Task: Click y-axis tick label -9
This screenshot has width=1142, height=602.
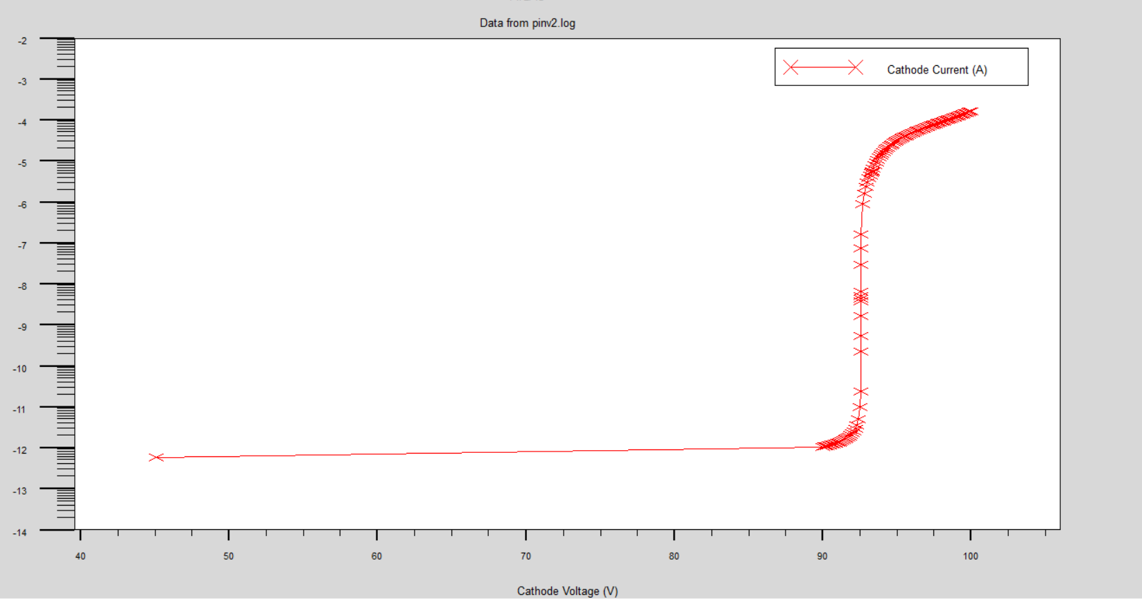Action: [22, 327]
